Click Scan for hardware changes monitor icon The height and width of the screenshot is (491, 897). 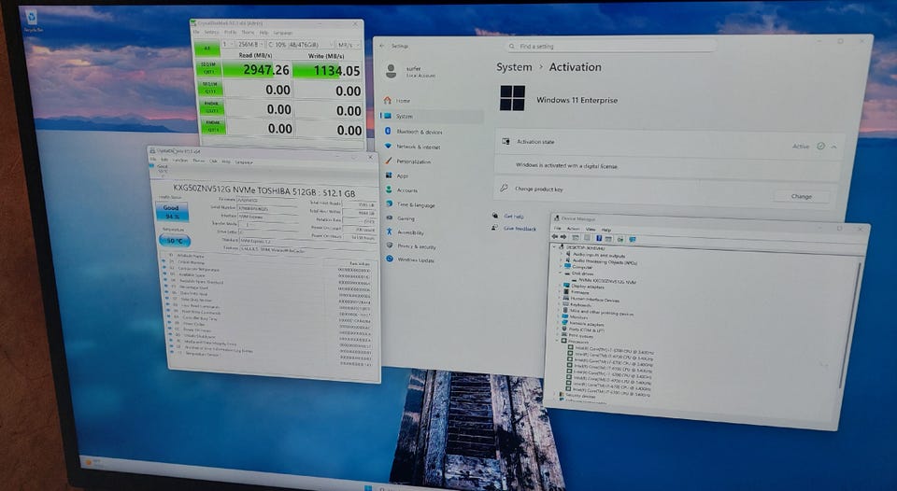coord(633,240)
